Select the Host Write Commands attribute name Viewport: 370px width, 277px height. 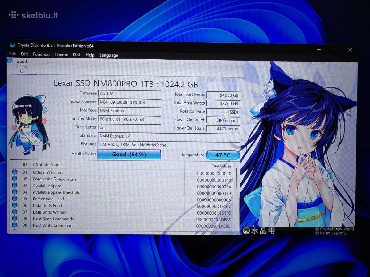53,226
